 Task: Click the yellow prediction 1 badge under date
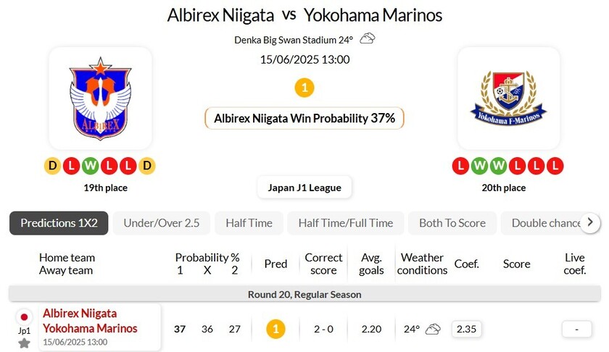[304, 88]
